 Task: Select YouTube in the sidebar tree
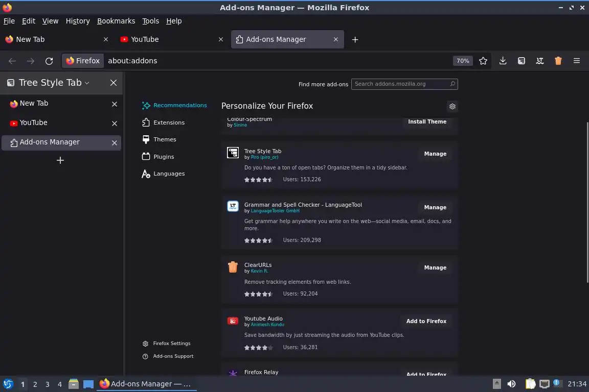[61, 123]
